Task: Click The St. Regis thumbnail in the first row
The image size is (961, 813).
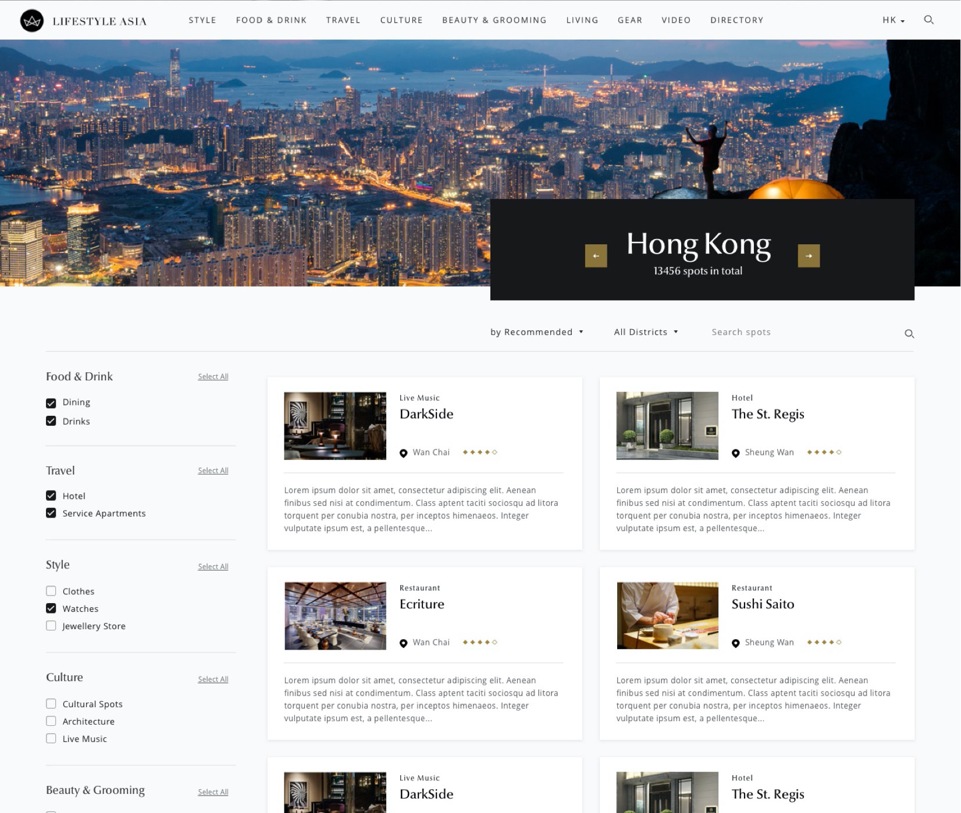Action: 667,426
